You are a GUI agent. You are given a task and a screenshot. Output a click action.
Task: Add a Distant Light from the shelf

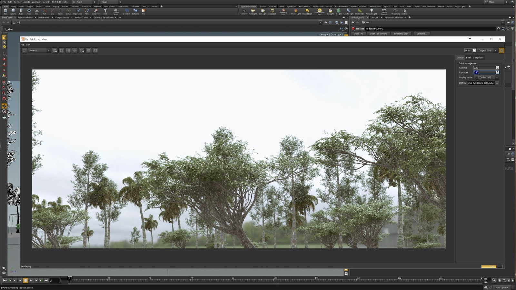pos(307,12)
